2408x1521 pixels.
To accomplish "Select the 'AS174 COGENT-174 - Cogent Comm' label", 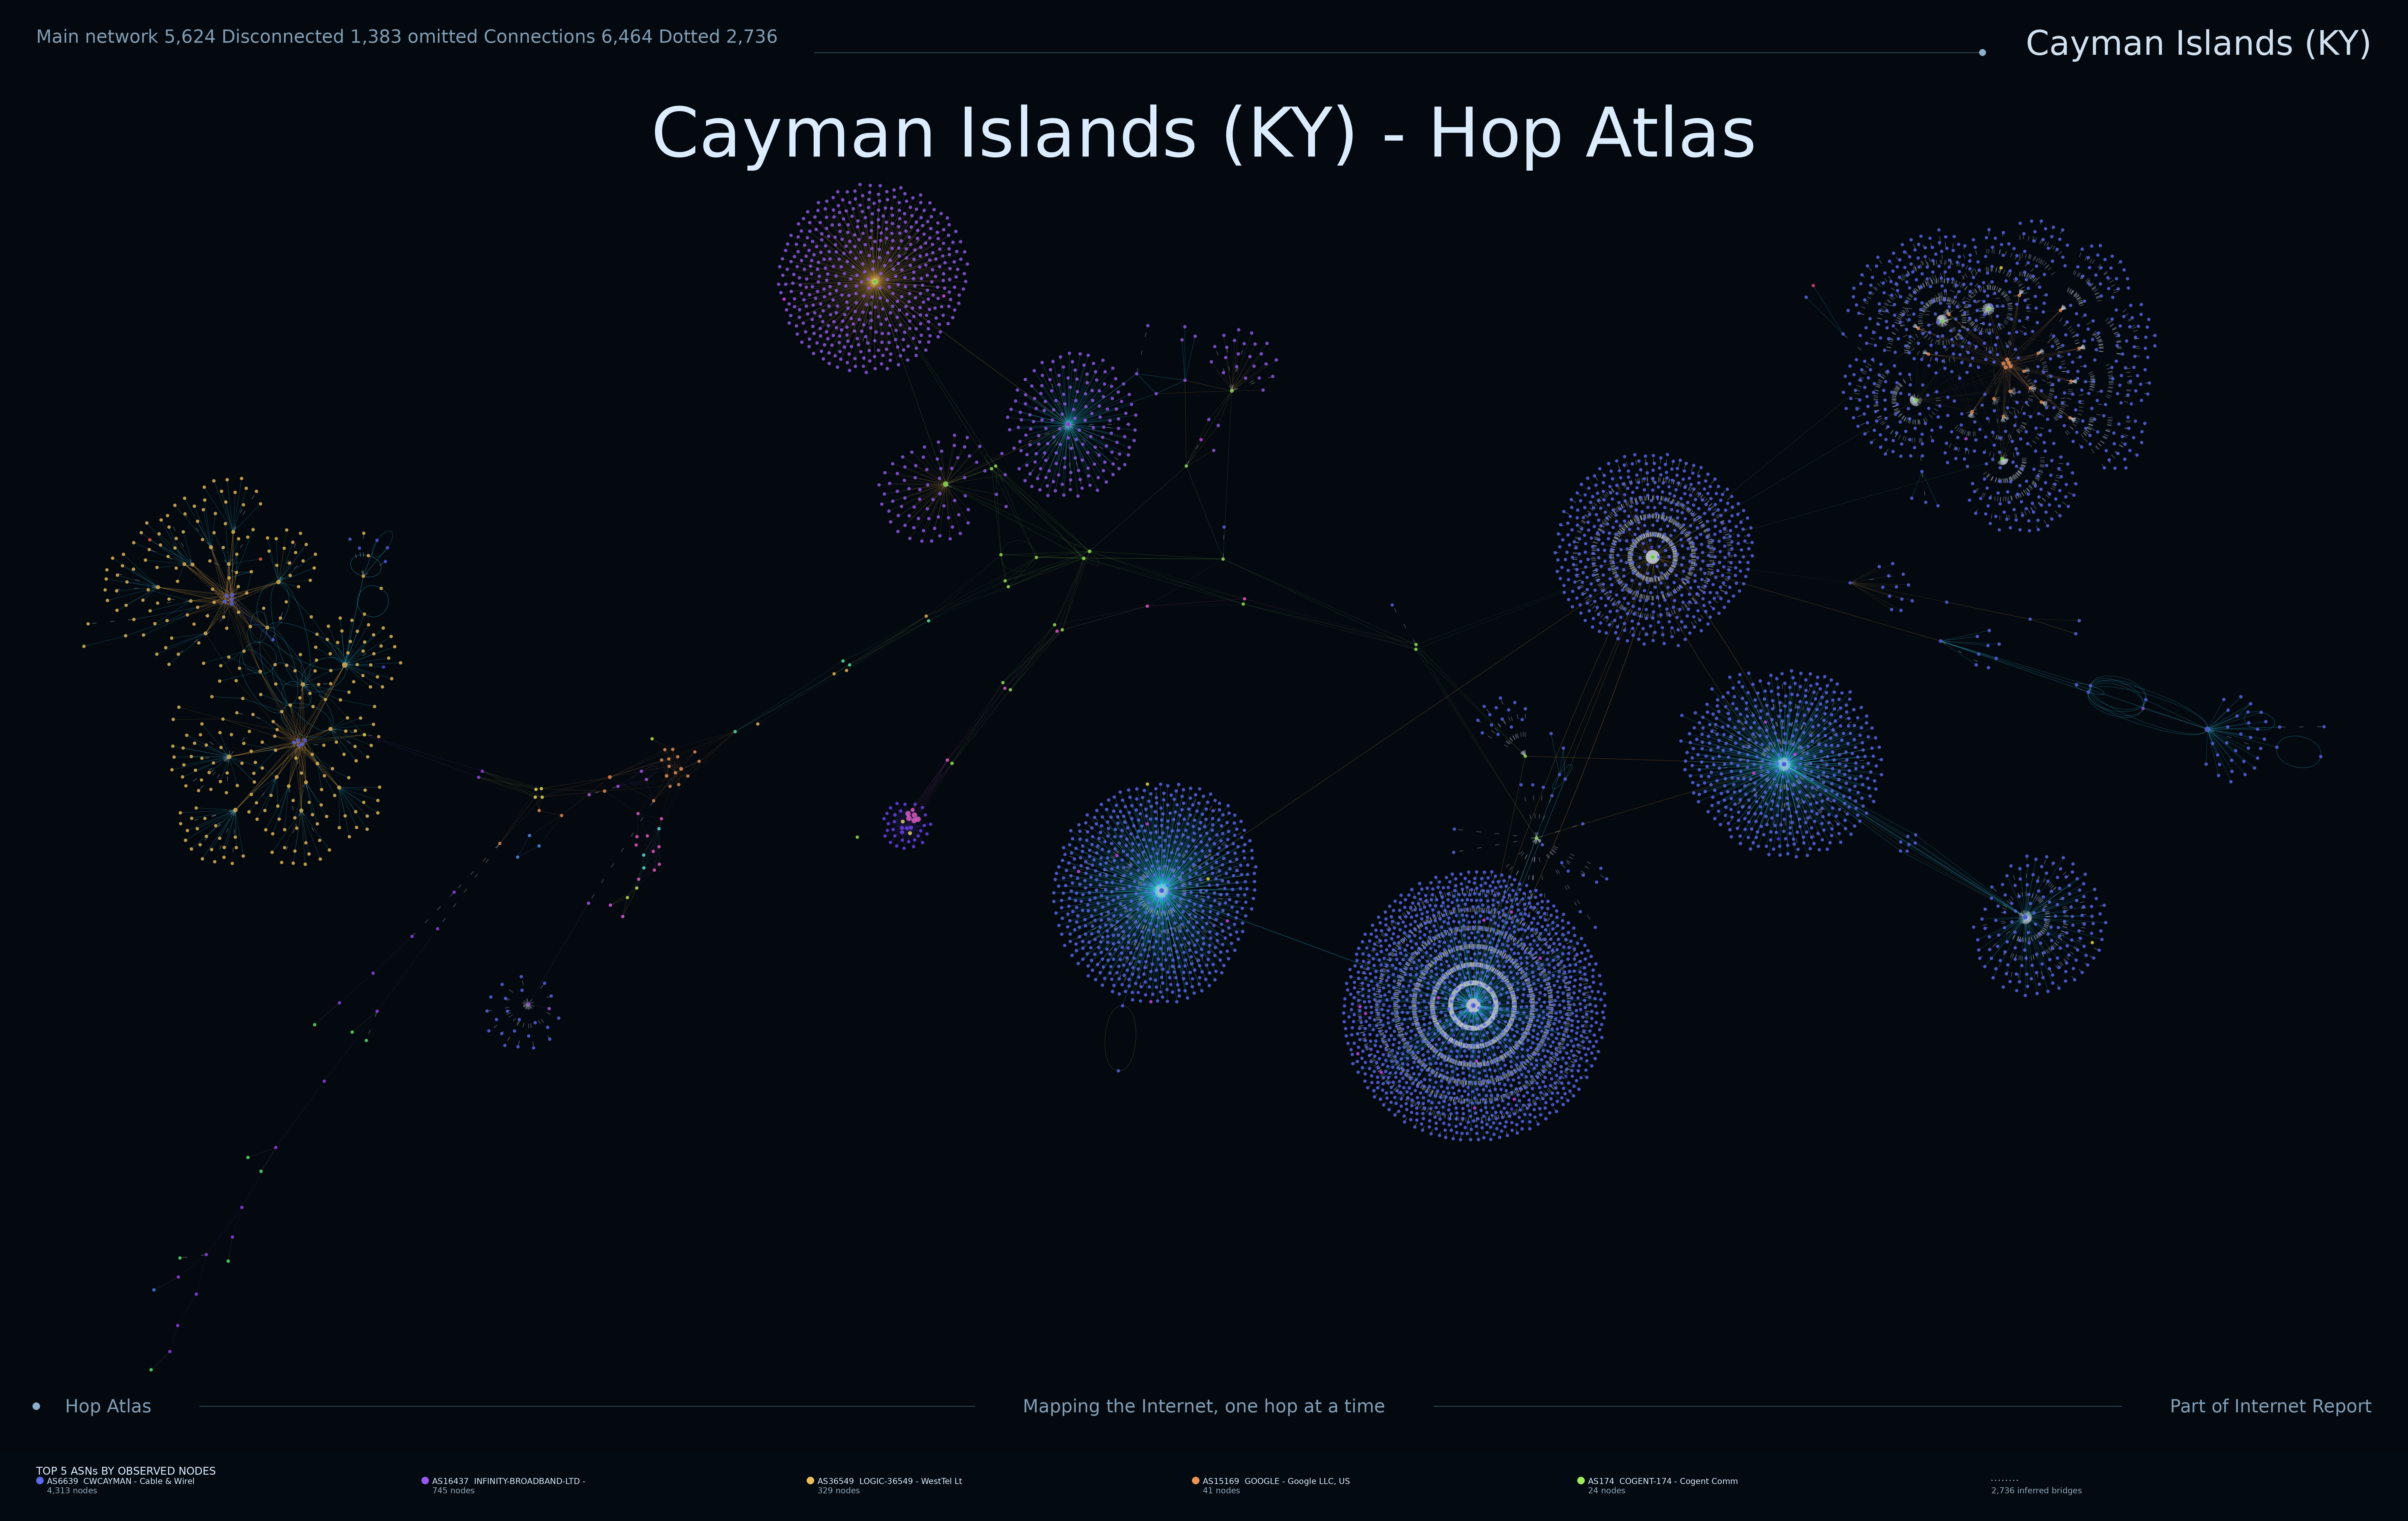I will pyautogui.click(x=1663, y=1481).
